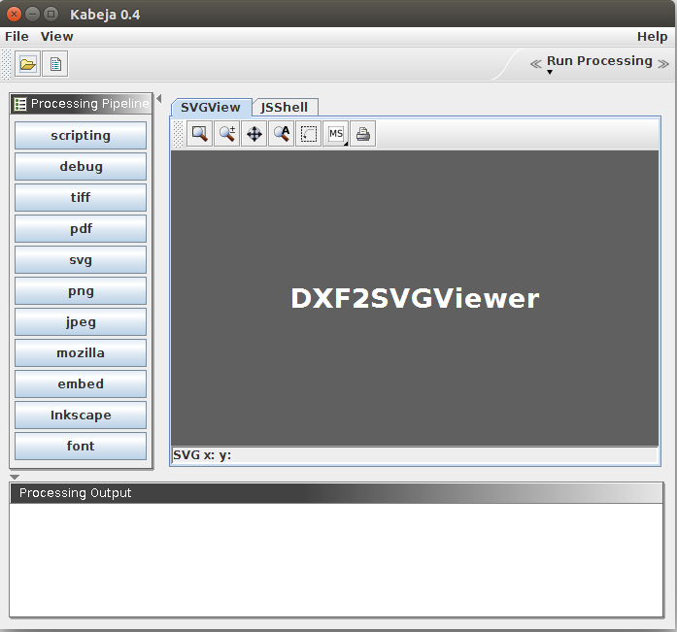Image resolution: width=677 pixels, height=632 pixels.
Task: Choose the Inkscape pipeline button
Action: tap(81, 415)
